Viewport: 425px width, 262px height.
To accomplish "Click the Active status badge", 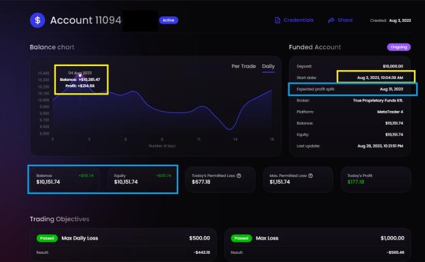I will pyautogui.click(x=169, y=20).
